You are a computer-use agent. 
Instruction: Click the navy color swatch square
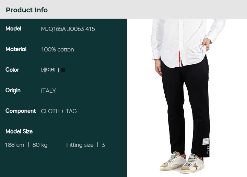[x=63, y=70]
